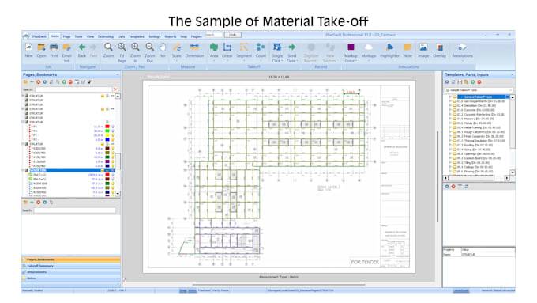Select the Dimension tool
Screen dimensions: 537x303
tap(194, 47)
